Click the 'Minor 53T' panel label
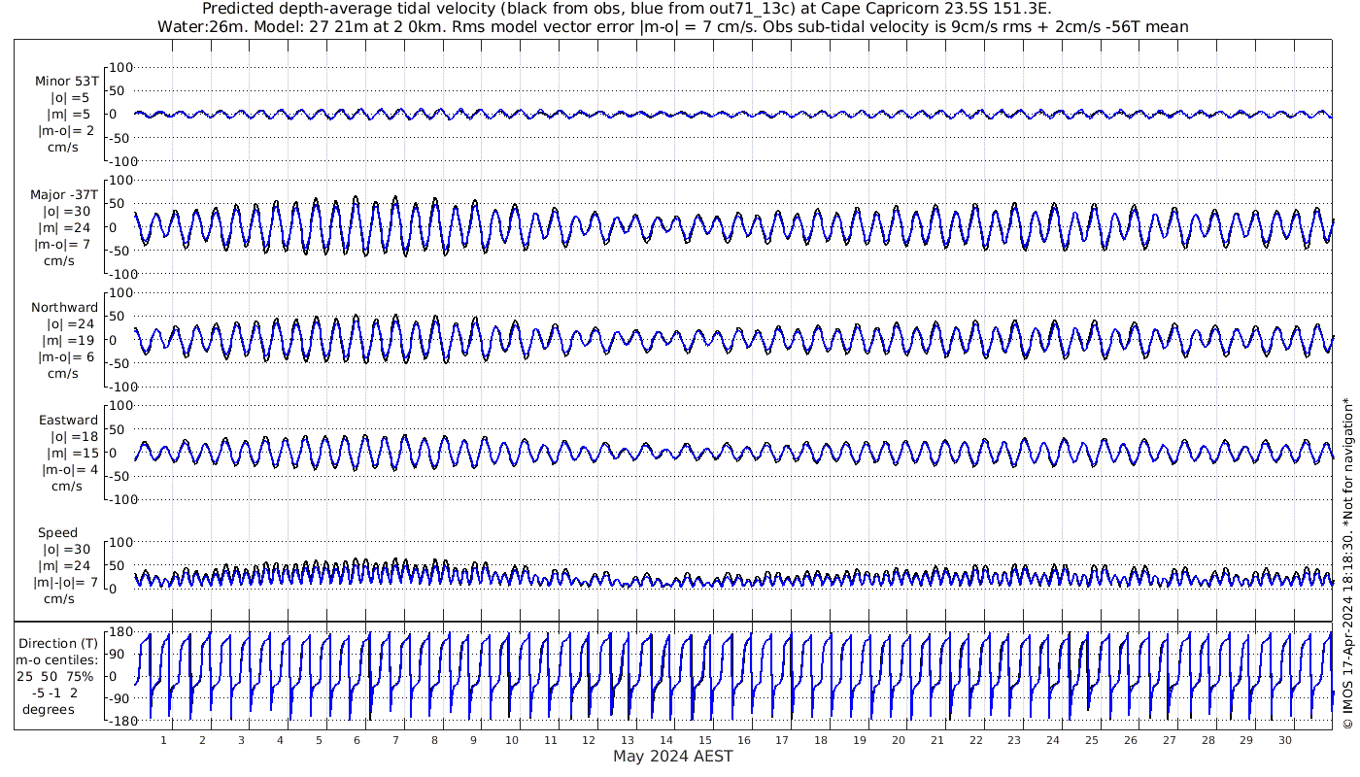 (66, 82)
